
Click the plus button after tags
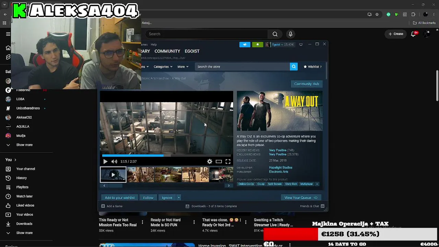317,184
